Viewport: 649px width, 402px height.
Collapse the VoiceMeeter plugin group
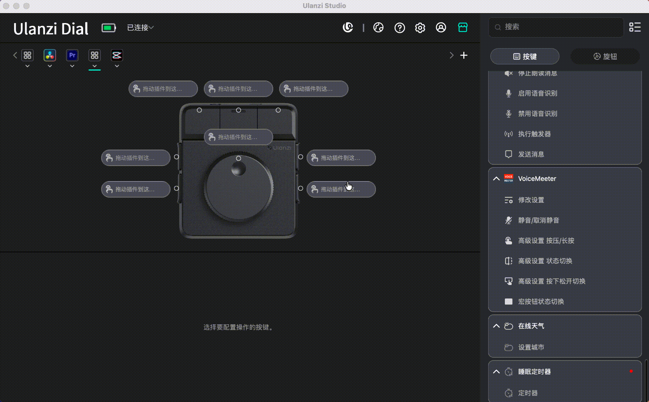496,179
